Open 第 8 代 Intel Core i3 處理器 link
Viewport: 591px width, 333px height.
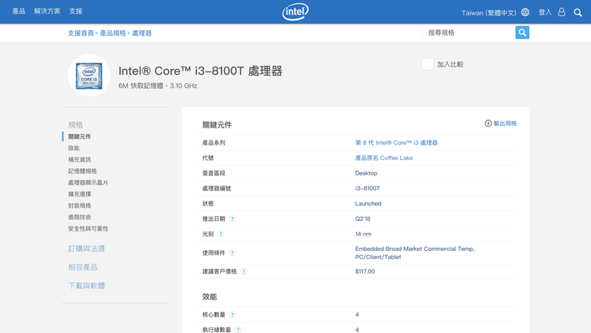[x=396, y=143]
